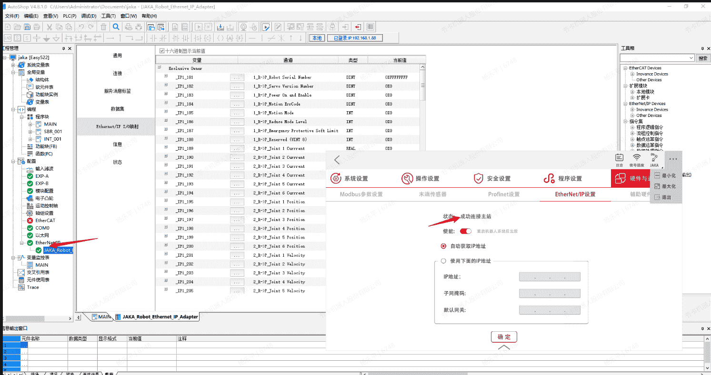Open the 日志 log icon

[619, 159]
